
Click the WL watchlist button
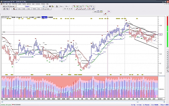pos(6,6)
